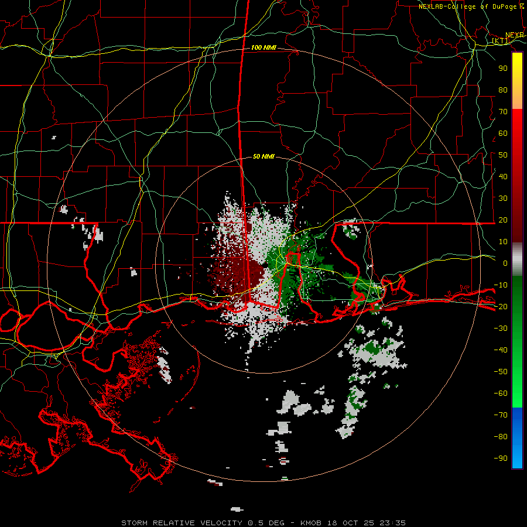527x527 pixels.
Task: Click the 90 value on velocity scale
Action: tap(503, 69)
